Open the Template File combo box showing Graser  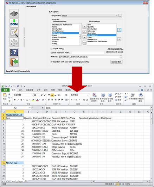point(90,15)
